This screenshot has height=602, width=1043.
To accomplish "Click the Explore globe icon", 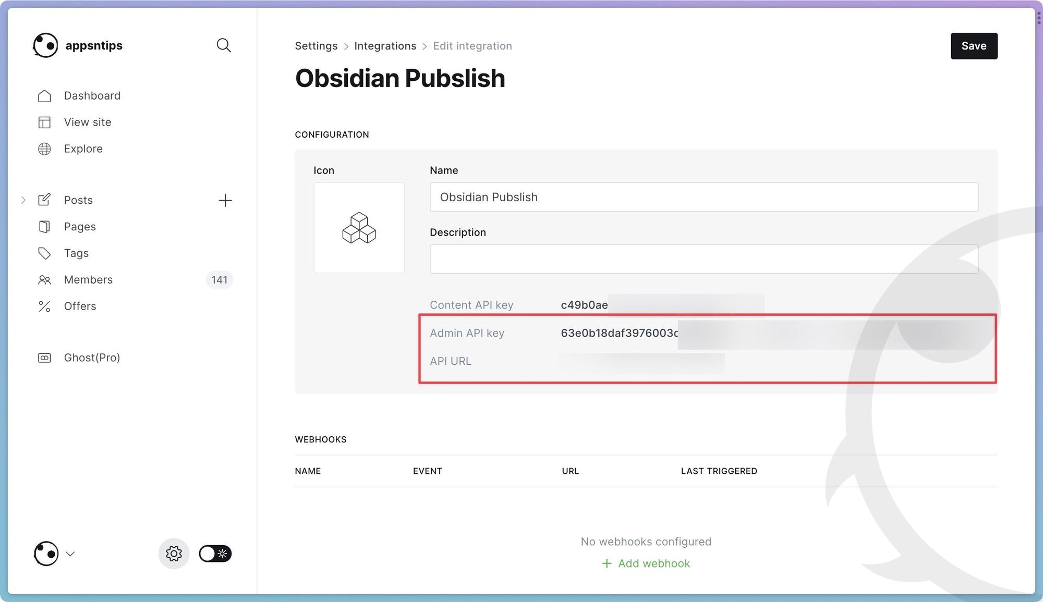I will pos(44,149).
